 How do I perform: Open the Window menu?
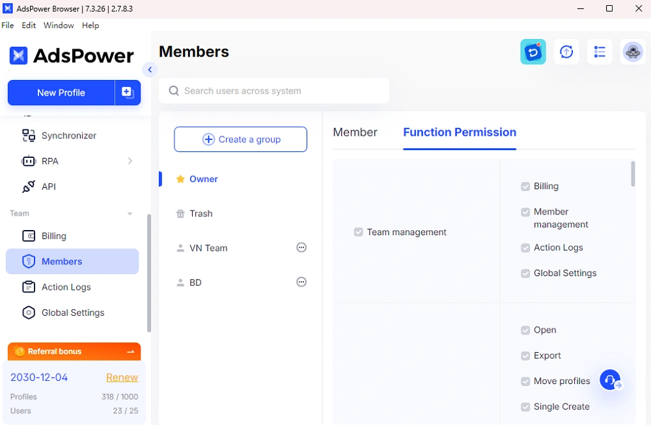pyautogui.click(x=59, y=25)
